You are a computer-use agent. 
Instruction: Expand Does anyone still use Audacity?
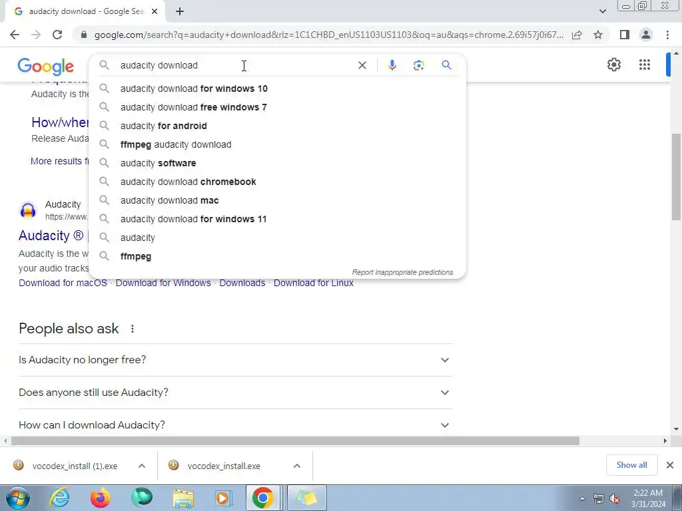coord(235,393)
